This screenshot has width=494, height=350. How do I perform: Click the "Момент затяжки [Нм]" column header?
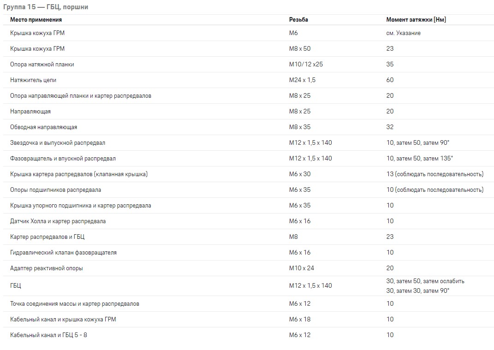[x=416, y=20]
